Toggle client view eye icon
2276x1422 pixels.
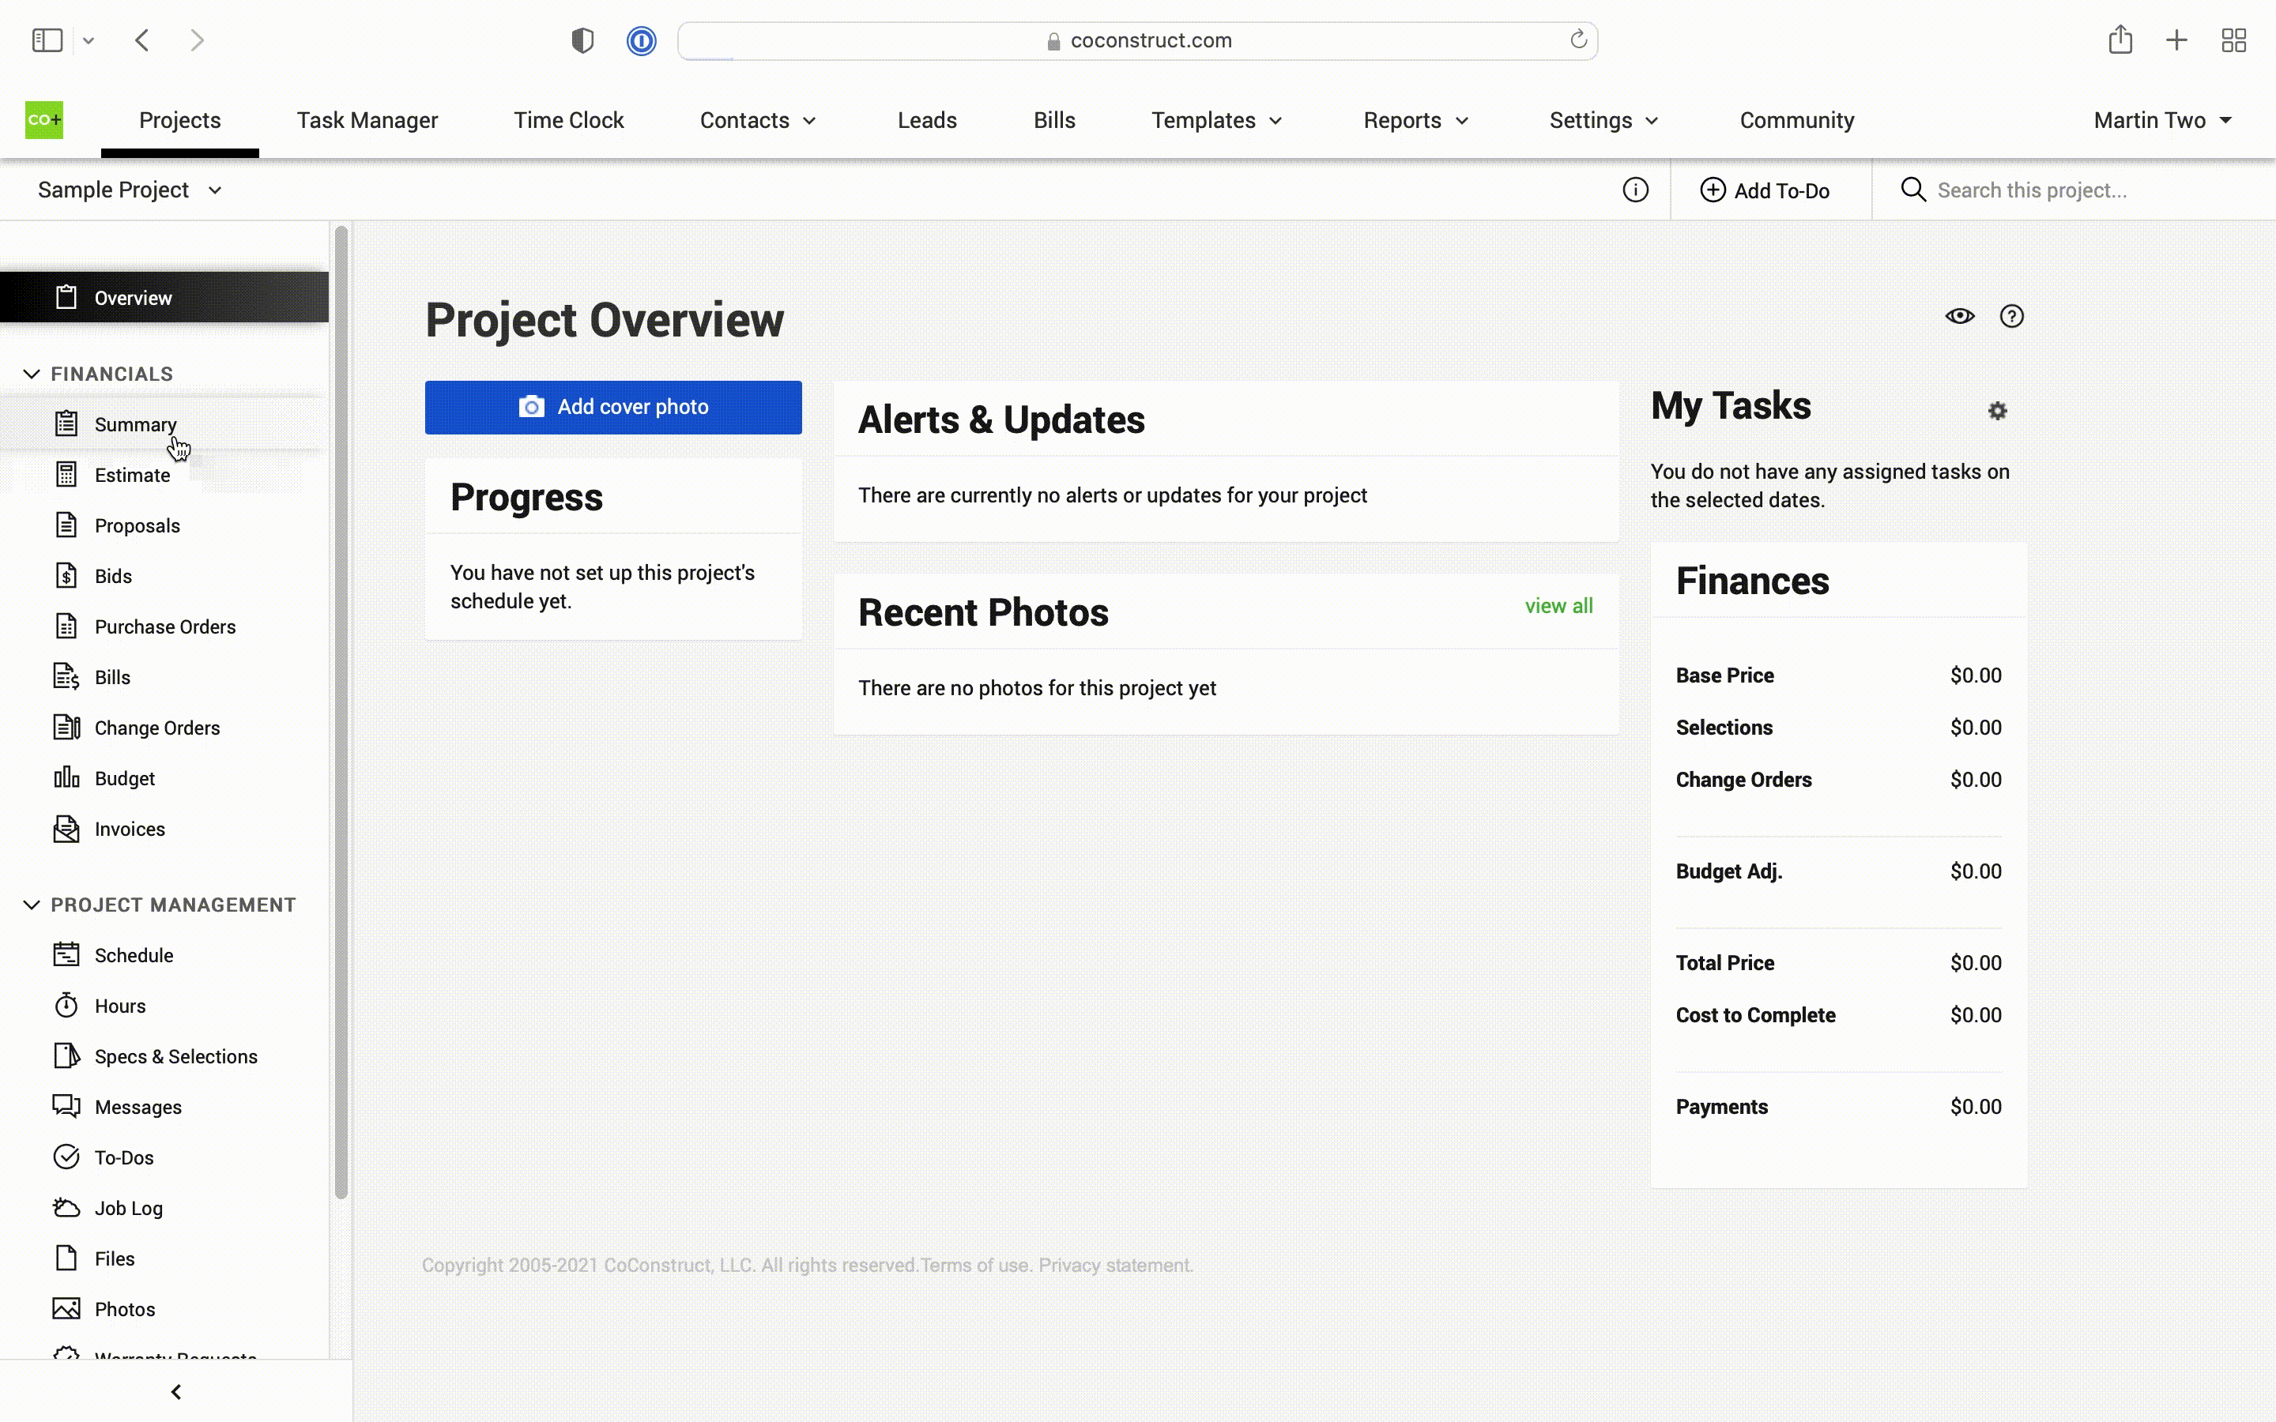point(1960,316)
